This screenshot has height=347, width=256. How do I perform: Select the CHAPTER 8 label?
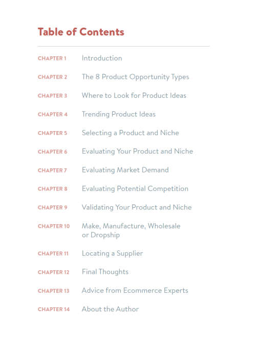point(52,189)
